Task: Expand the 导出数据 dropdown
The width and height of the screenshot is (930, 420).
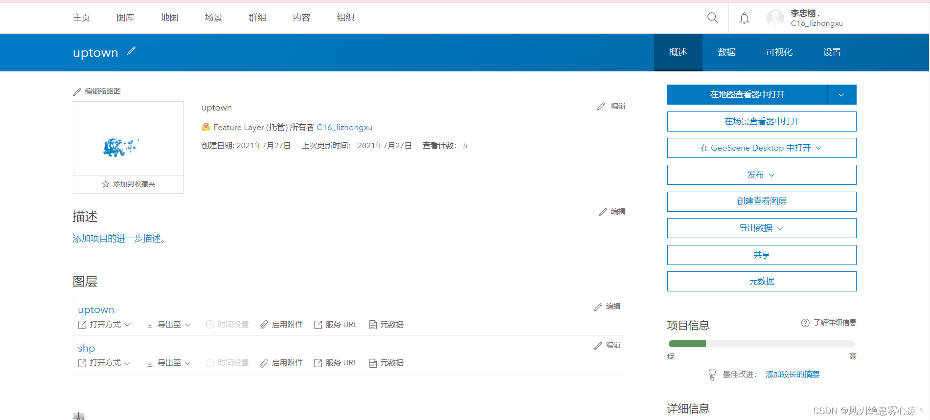Action: [780, 228]
